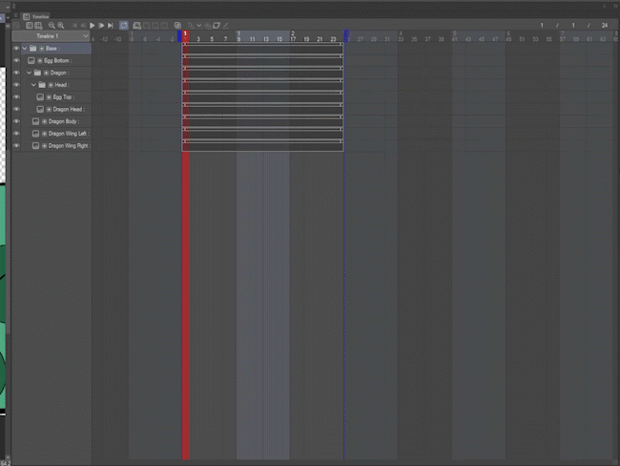
Task: Expand keyframe tracks for Dragon Body
Action: click(x=44, y=121)
